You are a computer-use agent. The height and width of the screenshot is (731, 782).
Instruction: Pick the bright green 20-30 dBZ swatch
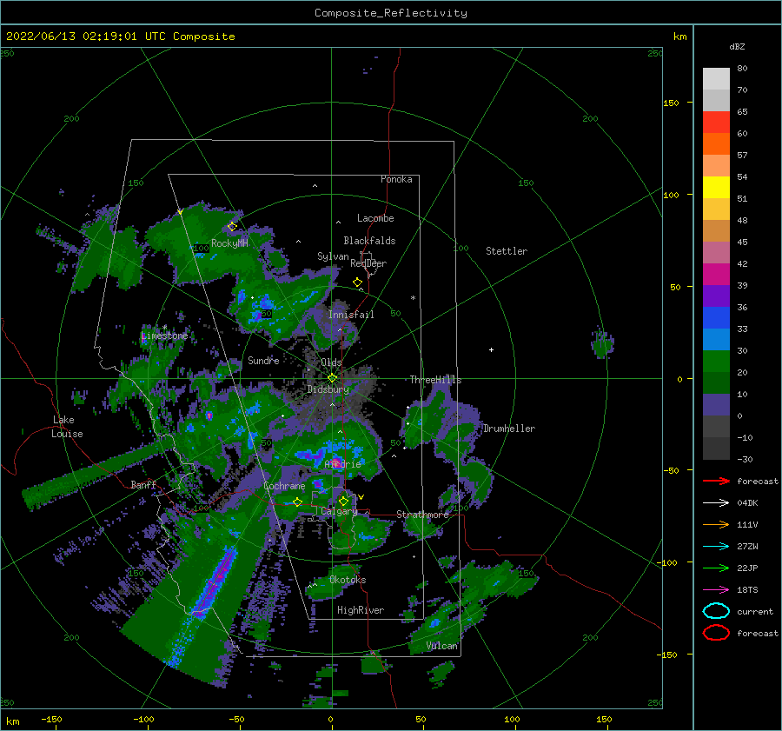tap(716, 362)
